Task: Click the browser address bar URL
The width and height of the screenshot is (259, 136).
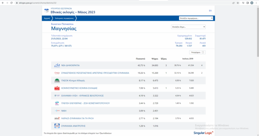Action: pos(38,3)
